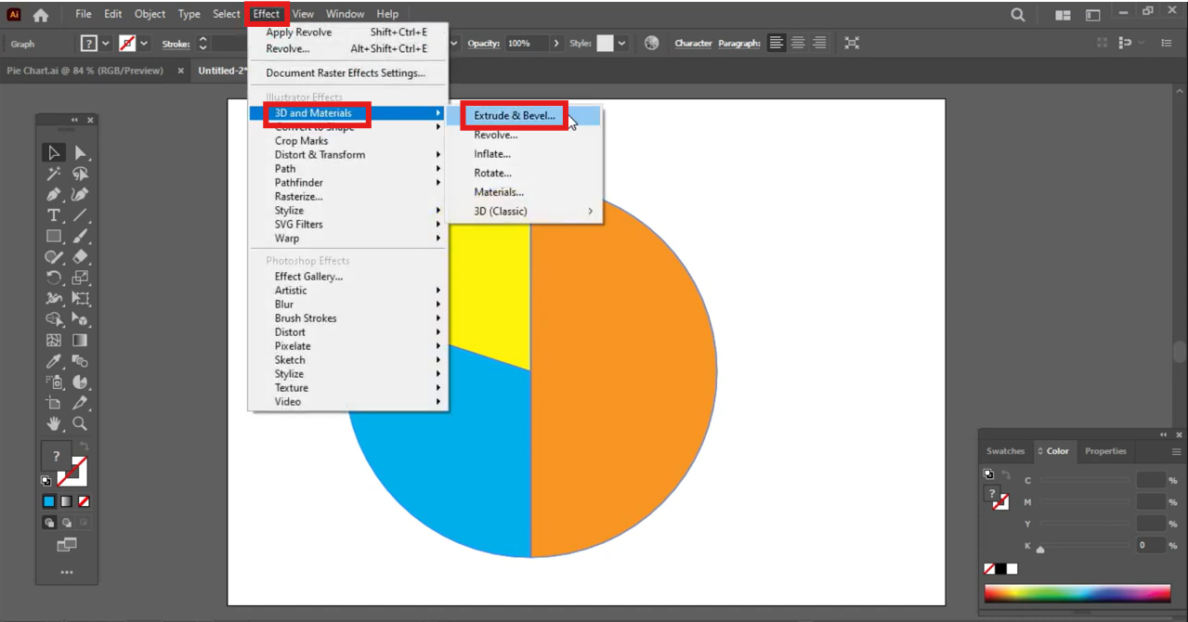Select the Pen tool
1188x622 pixels.
54,194
